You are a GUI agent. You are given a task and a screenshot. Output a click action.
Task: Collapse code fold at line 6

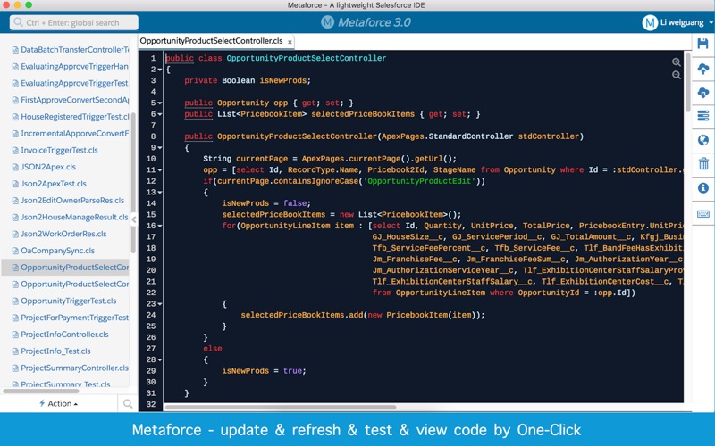pos(160,114)
